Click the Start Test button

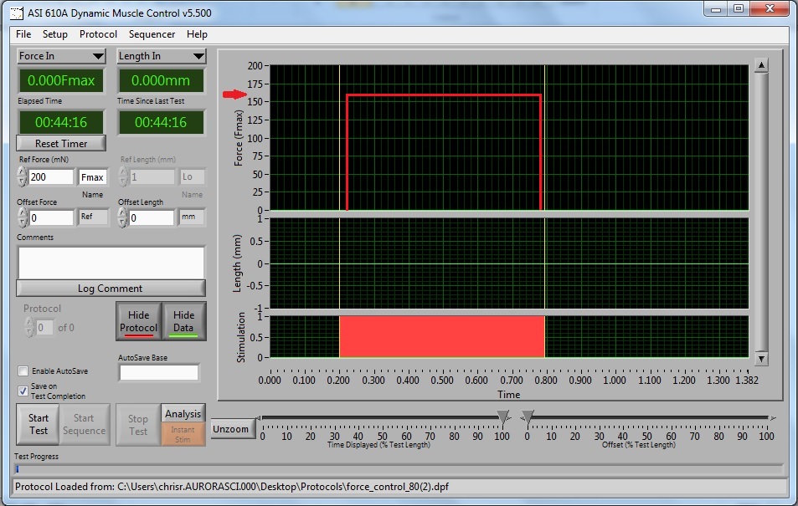39,425
